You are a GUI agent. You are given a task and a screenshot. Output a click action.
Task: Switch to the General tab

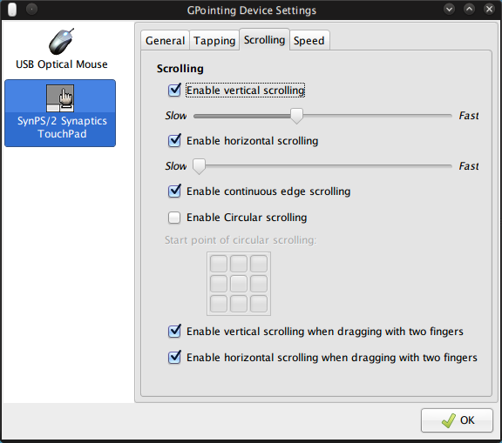(x=166, y=40)
